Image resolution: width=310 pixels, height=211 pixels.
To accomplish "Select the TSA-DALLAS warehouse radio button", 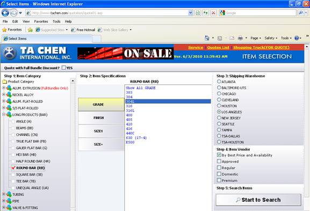I will [219, 136].
